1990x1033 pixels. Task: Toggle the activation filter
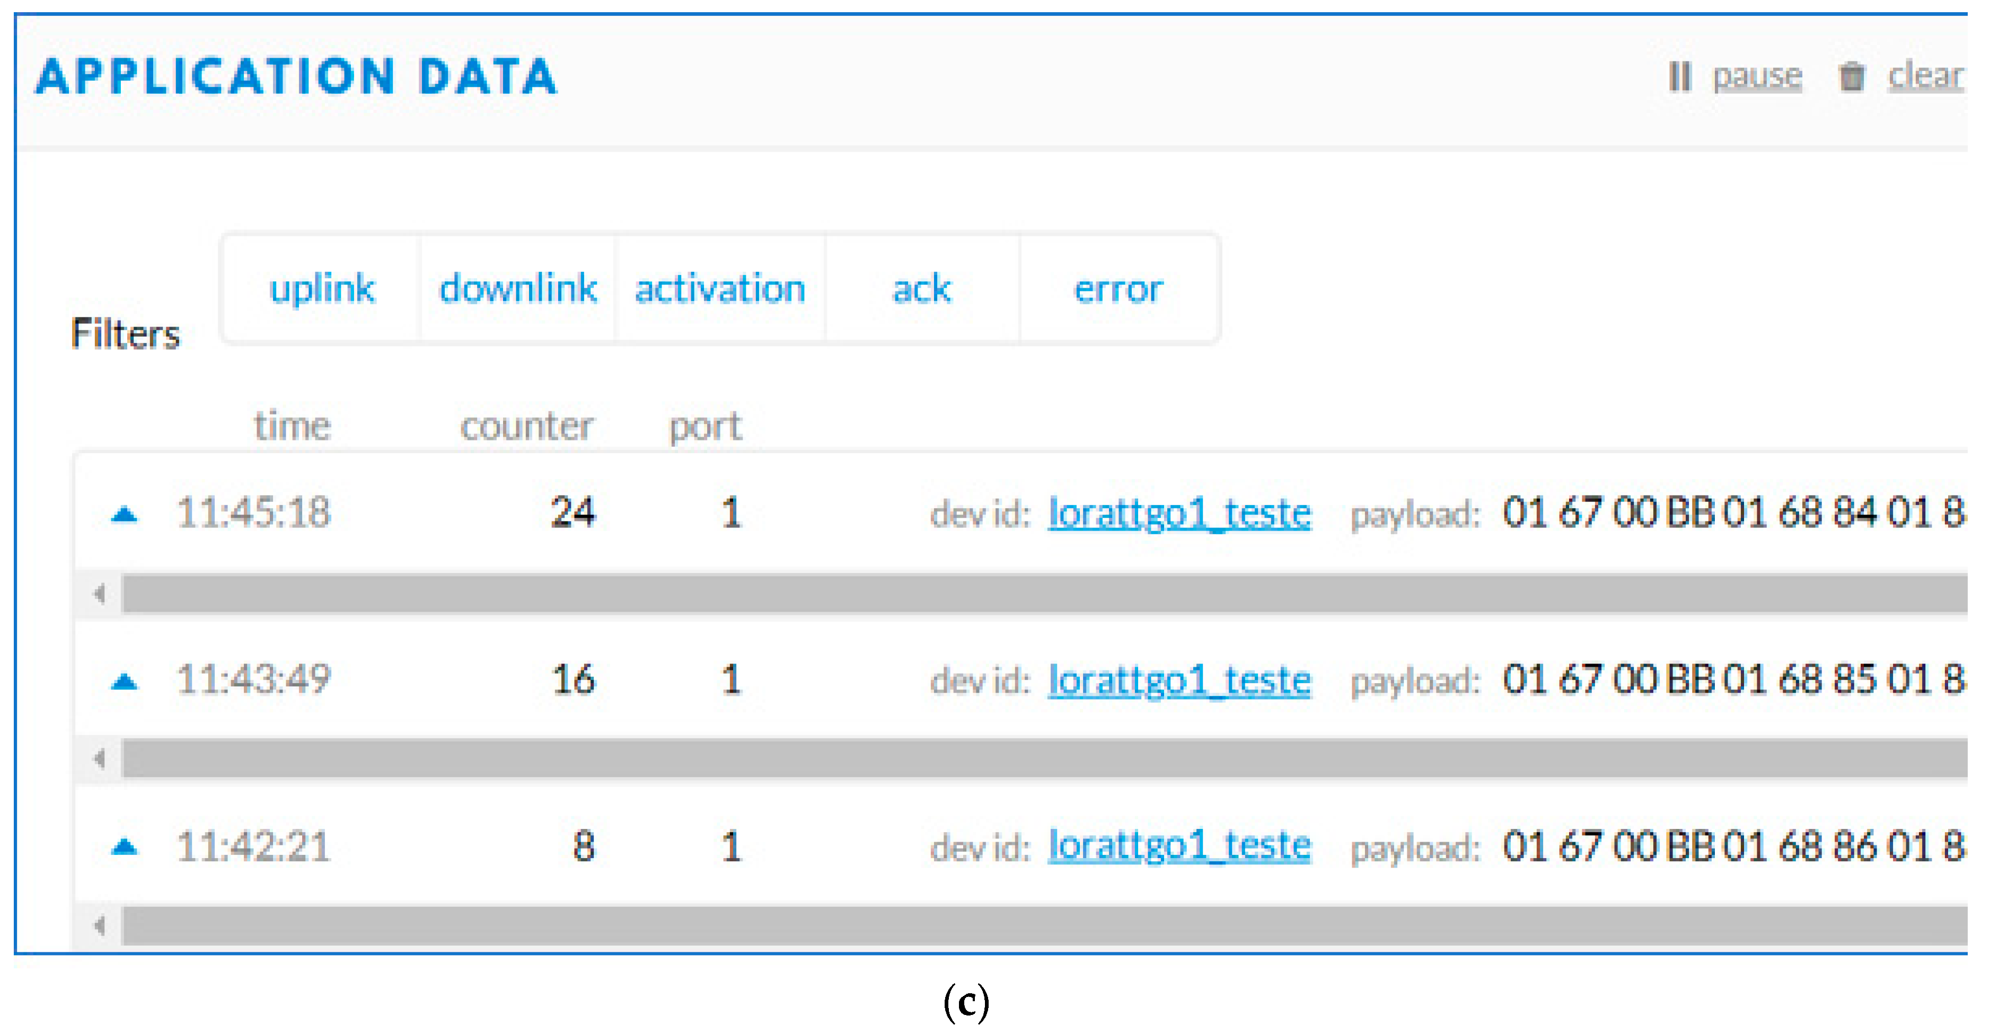pyautogui.click(x=720, y=288)
